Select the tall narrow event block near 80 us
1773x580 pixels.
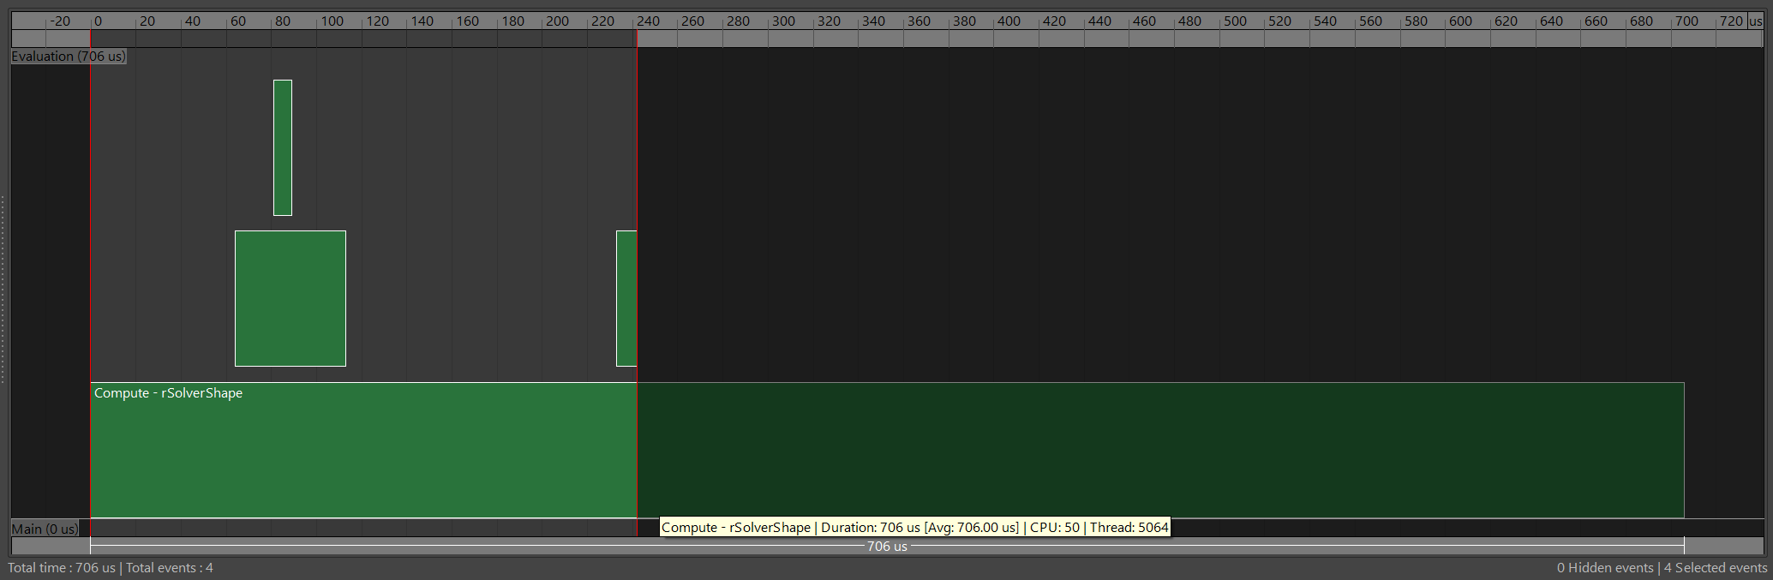pyautogui.click(x=283, y=147)
